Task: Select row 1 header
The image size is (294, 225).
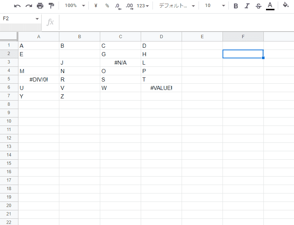Action: click(9, 46)
